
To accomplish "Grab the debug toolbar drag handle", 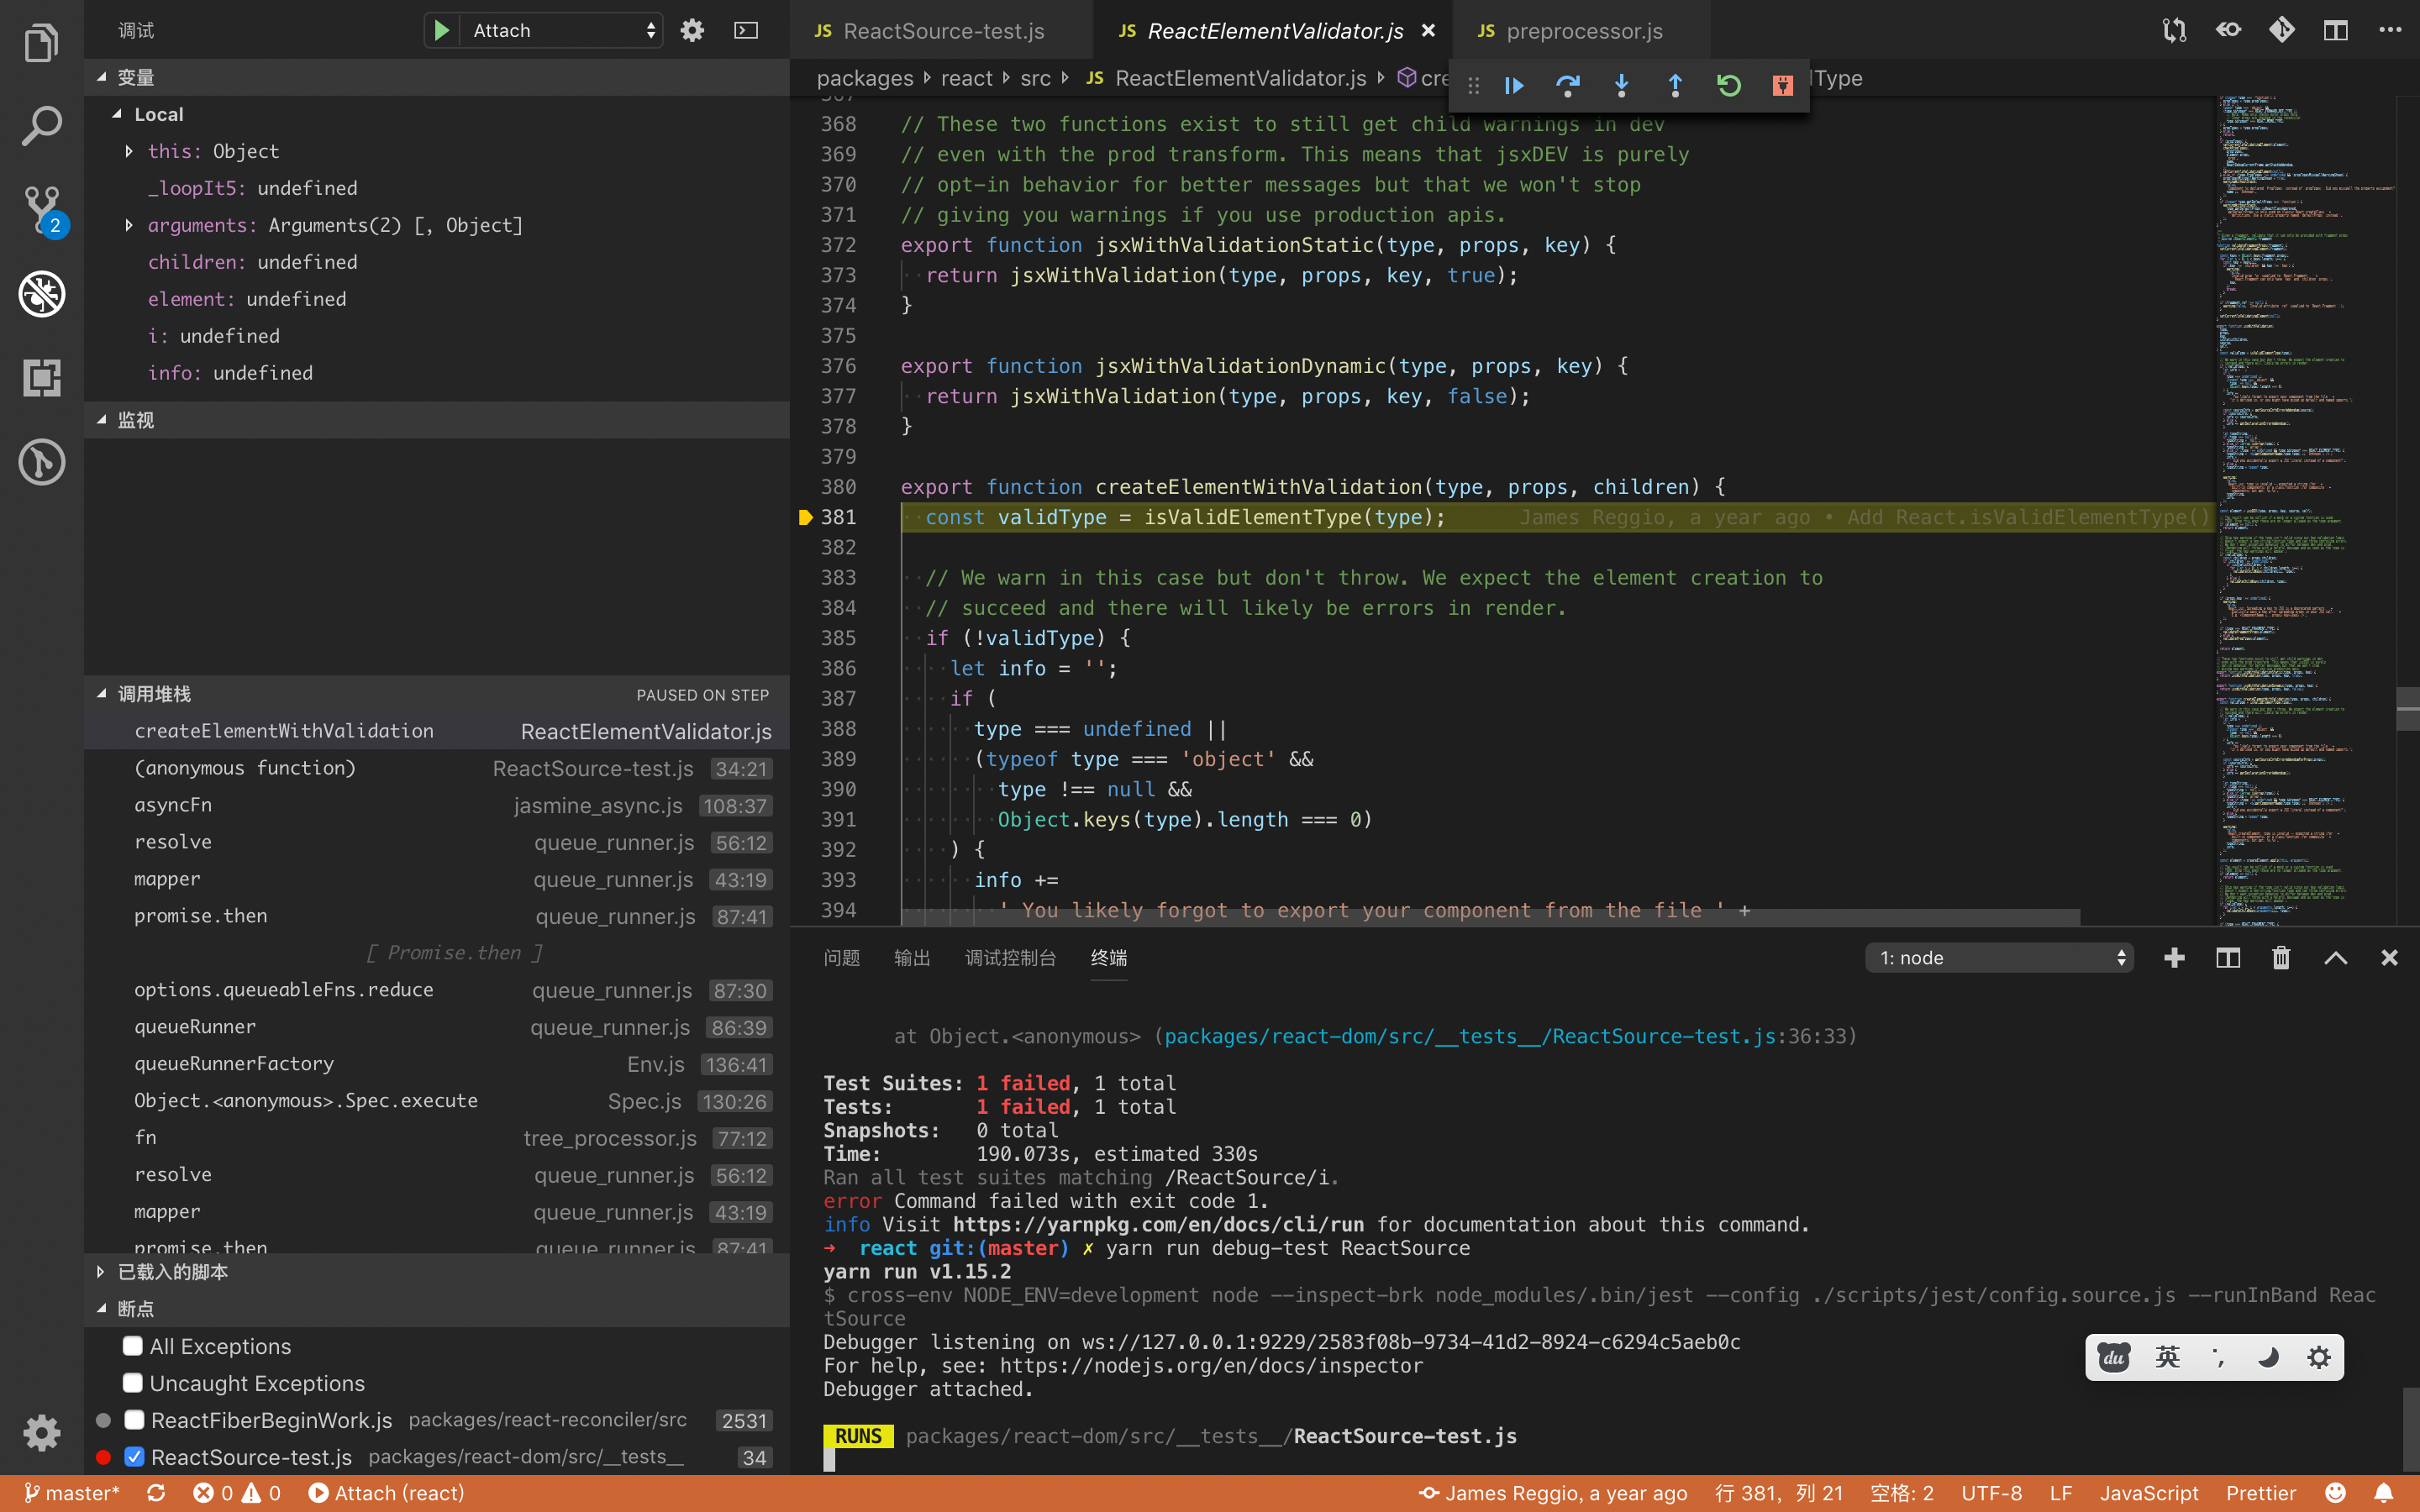I will pyautogui.click(x=1473, y=86).
